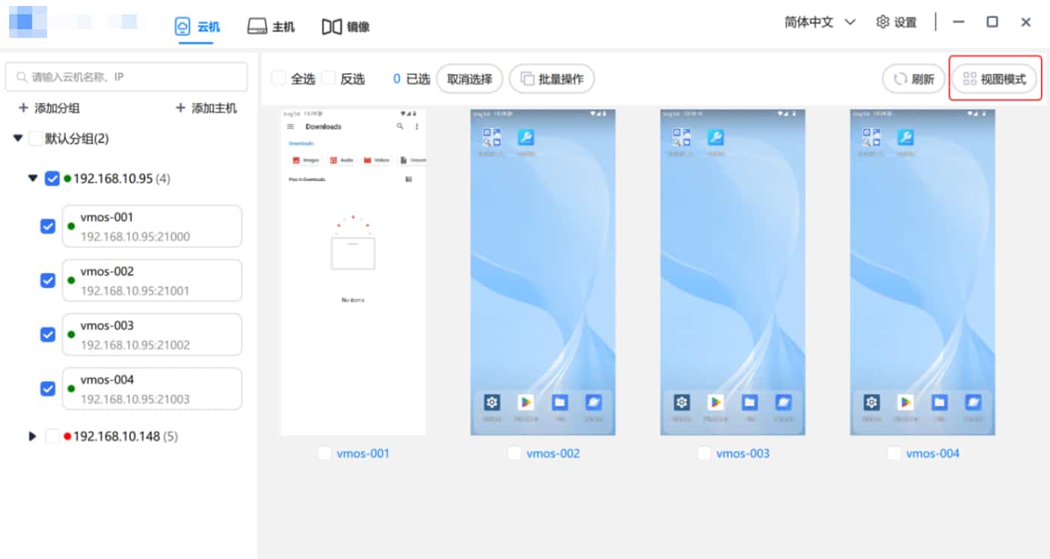Switch to the 主机 (host) tab

pyautogui.click(x=271, y=27)
